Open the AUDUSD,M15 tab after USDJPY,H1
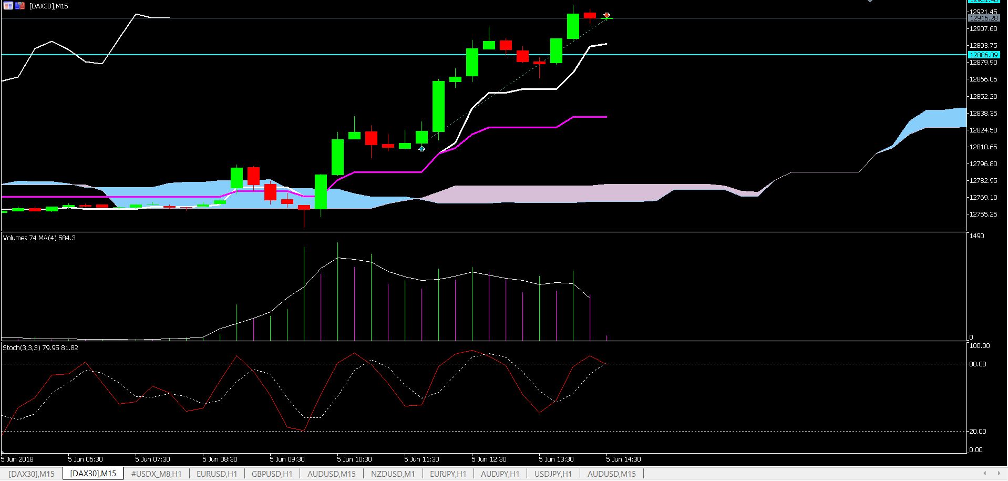 pos(611,474)
